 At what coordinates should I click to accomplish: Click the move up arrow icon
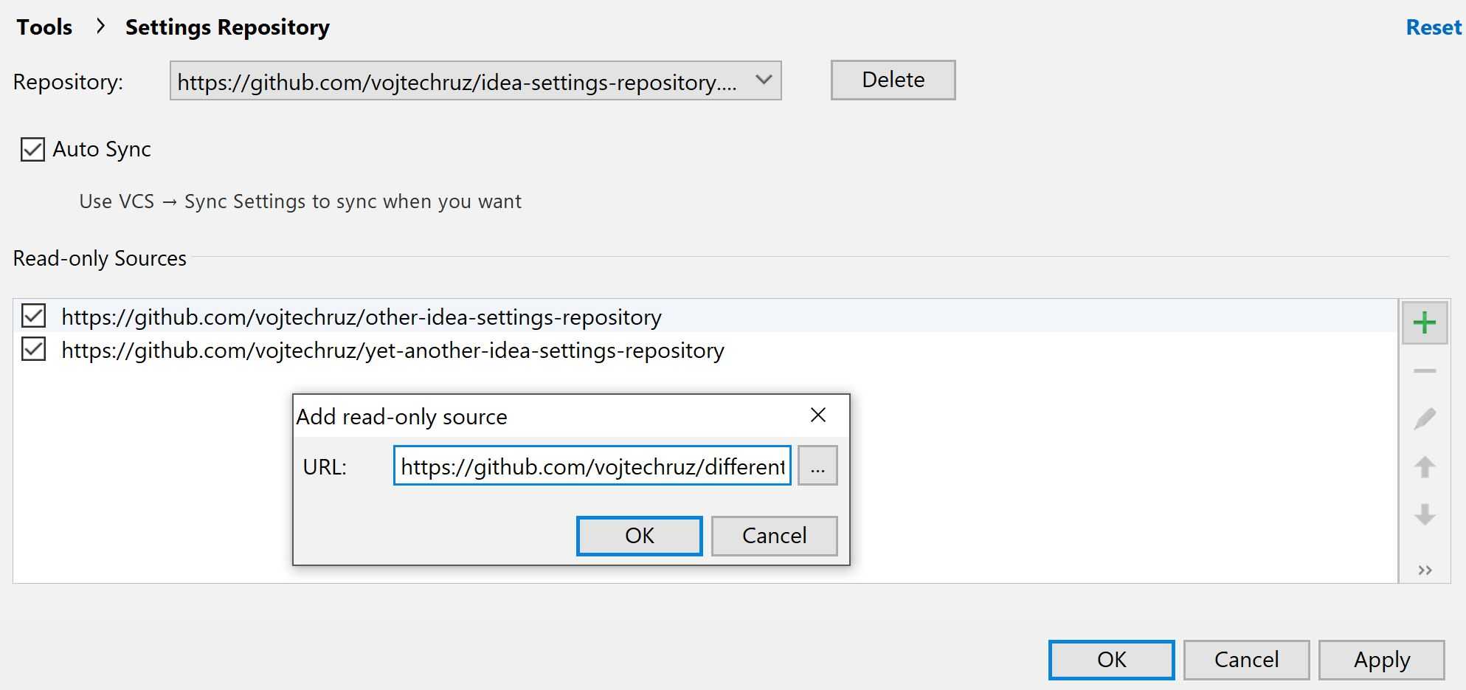tap(1424, 466)
